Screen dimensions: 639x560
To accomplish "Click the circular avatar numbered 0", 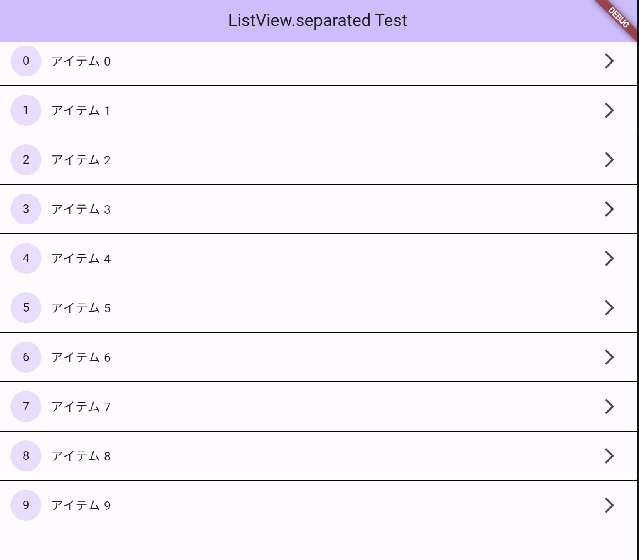I will (26, 61).
